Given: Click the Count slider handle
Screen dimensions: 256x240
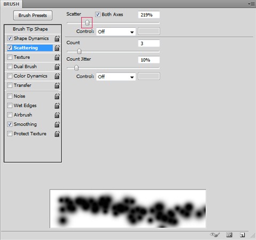Looking at the screenshot, I should (79, 51).
